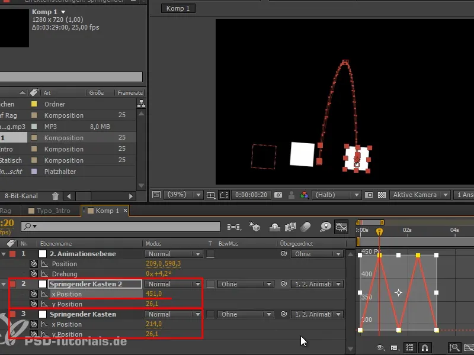This screenshot has height=355, width=474.
Task: Click the current time indicator marker
Action: point(379,232)
